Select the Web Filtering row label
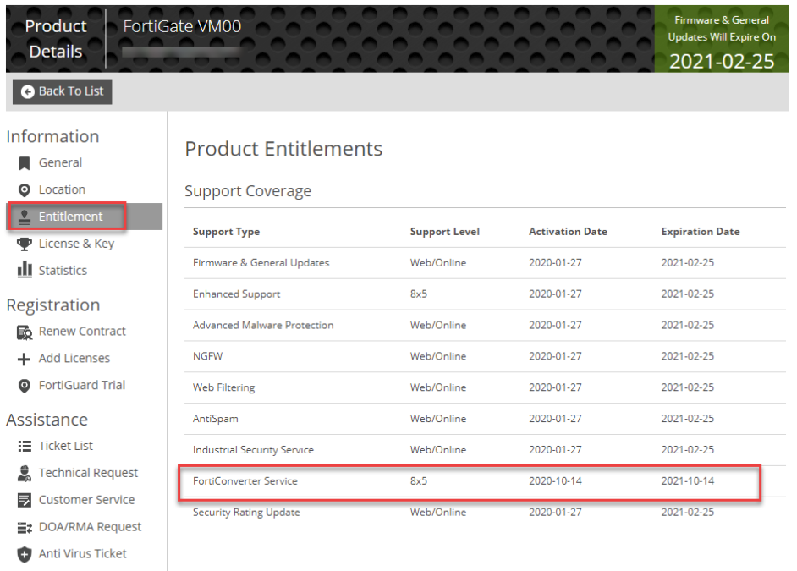The image size is (797, 571). [223, 387]
